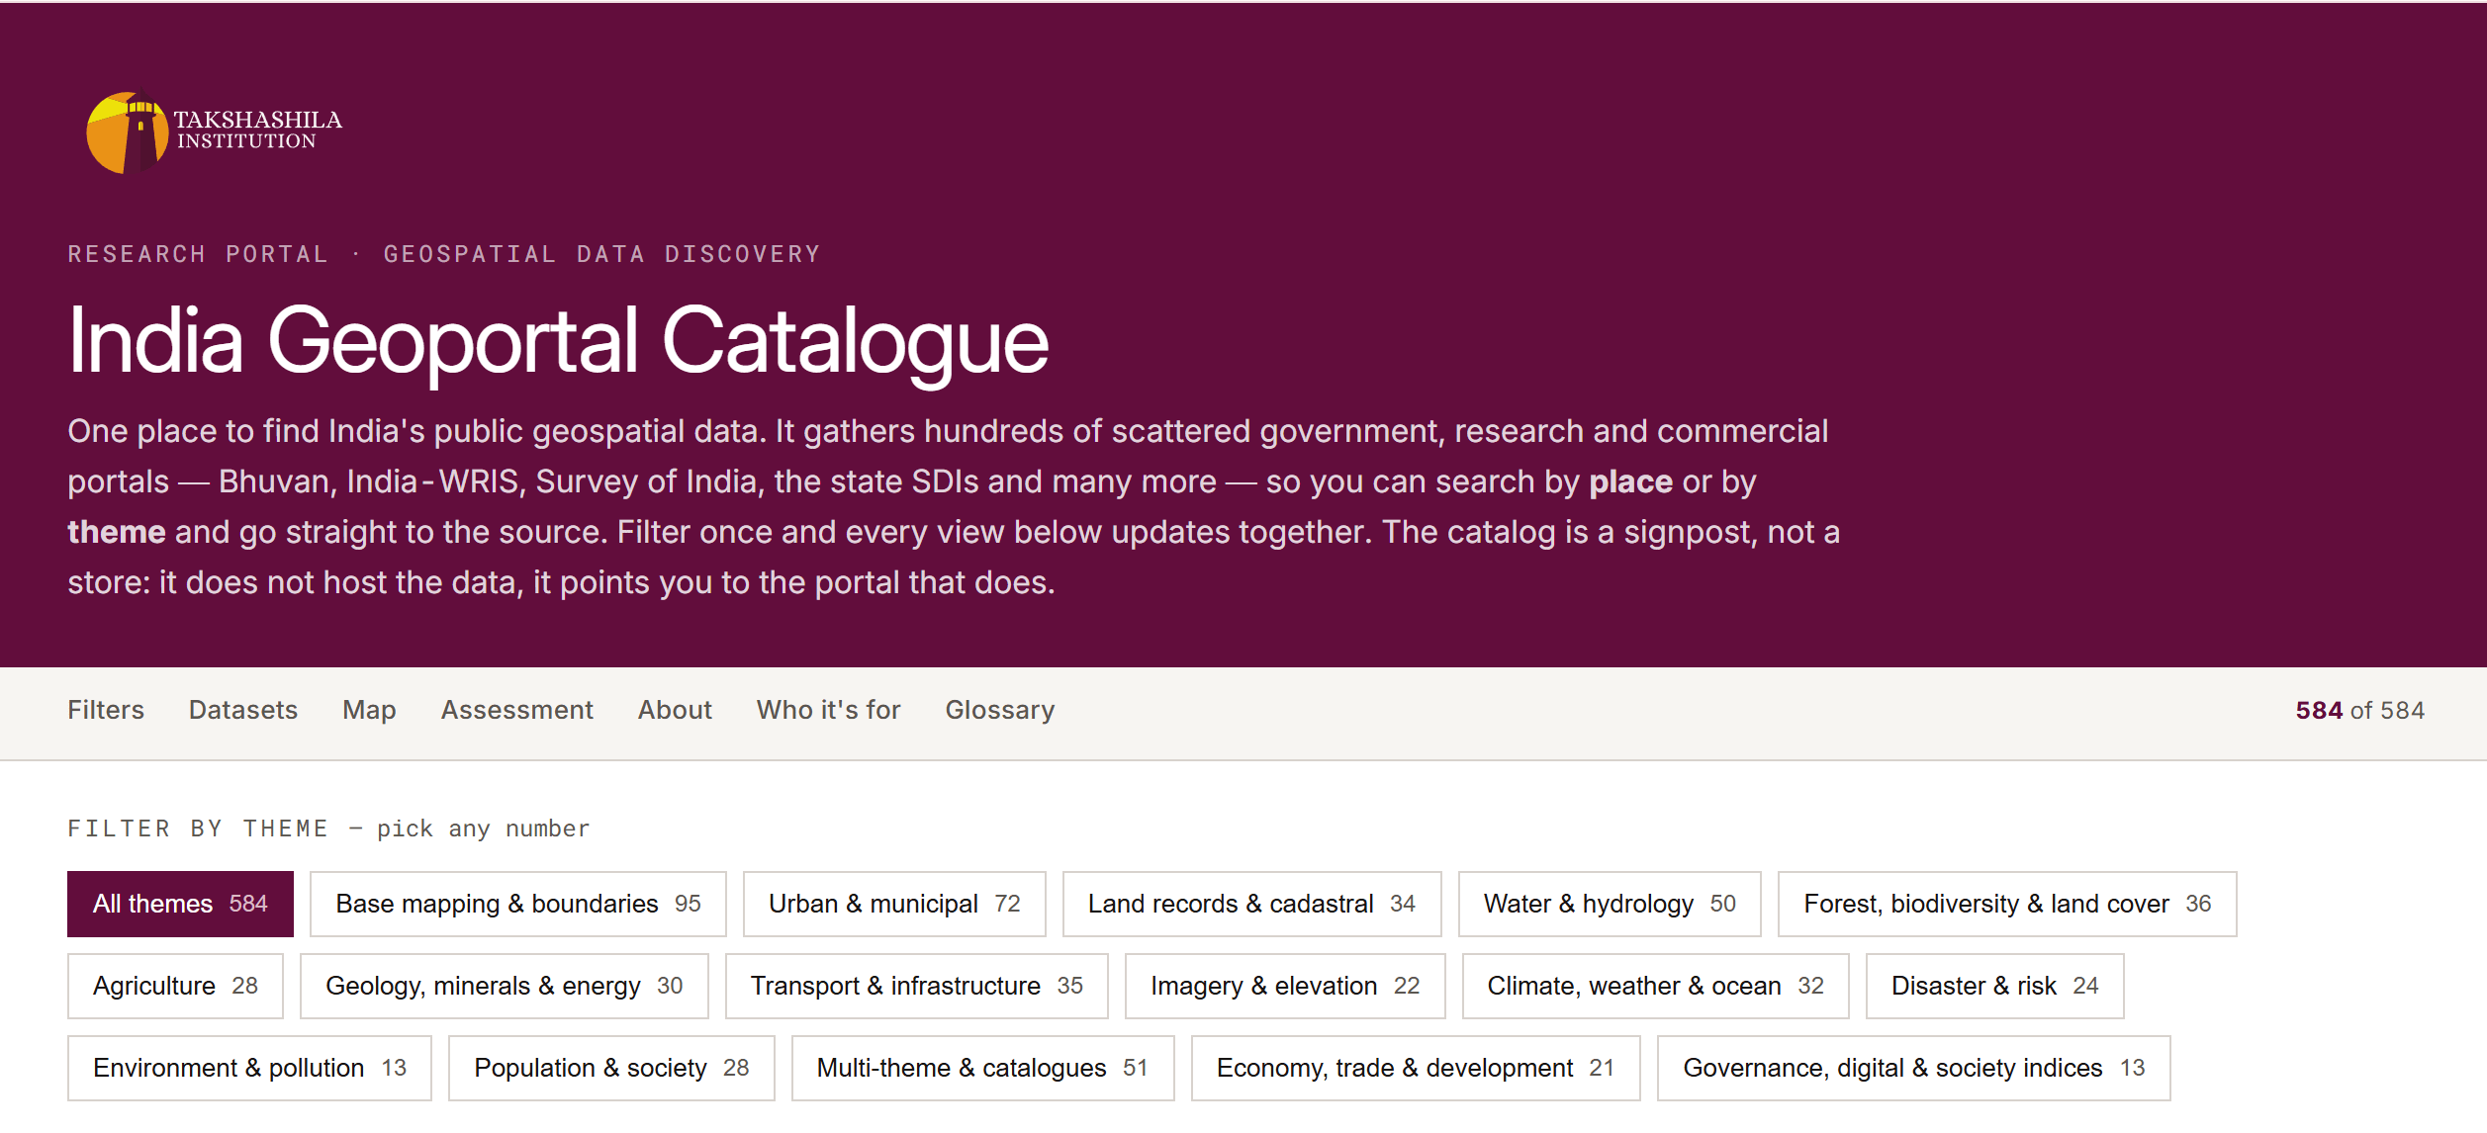Go to the Datasets section
This screenshot has width=2487, height=1133.
pyautogui.click(x=243, y=710)
